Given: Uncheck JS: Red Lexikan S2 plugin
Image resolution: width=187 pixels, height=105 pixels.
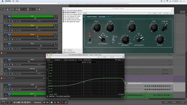Looking at the screenshot, I should click(63, 22).
